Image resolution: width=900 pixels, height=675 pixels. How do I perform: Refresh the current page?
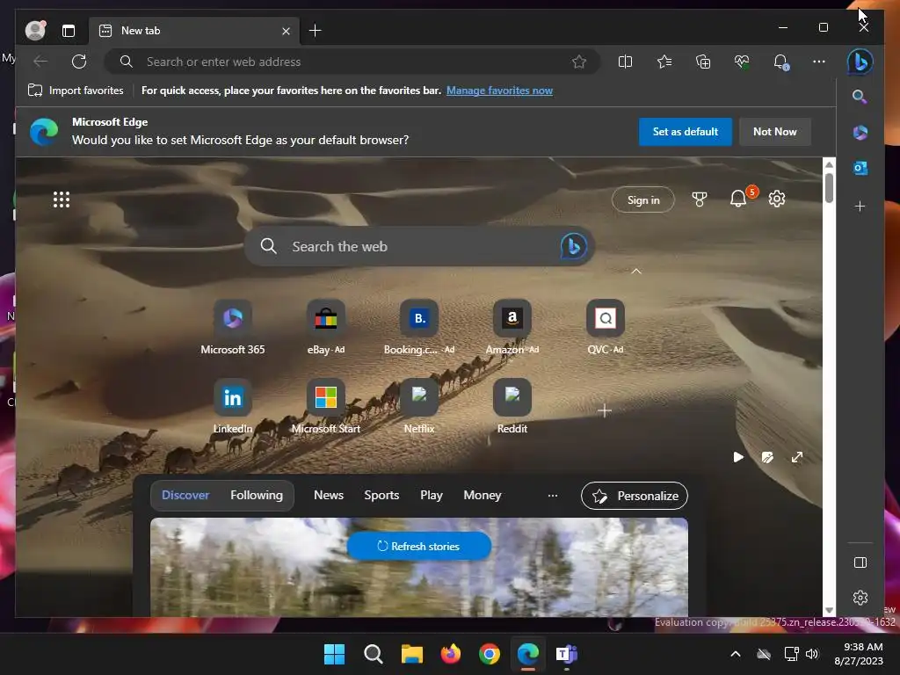(x=79, y=62)
